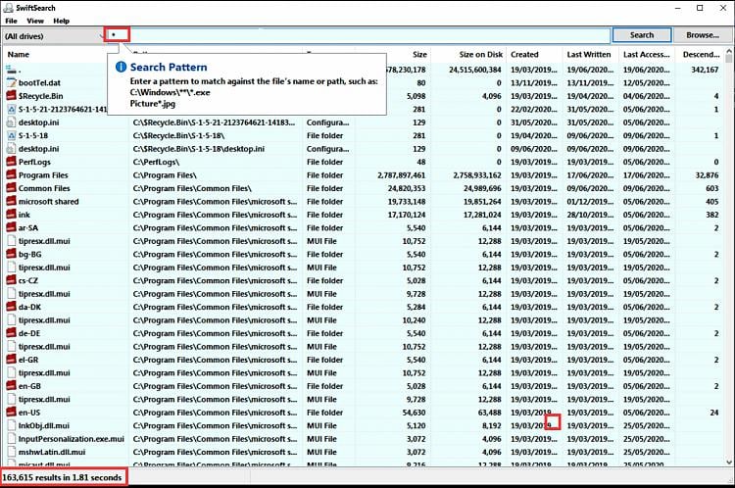
Task: Sort by the Size column header
Action: coord(419,54)
